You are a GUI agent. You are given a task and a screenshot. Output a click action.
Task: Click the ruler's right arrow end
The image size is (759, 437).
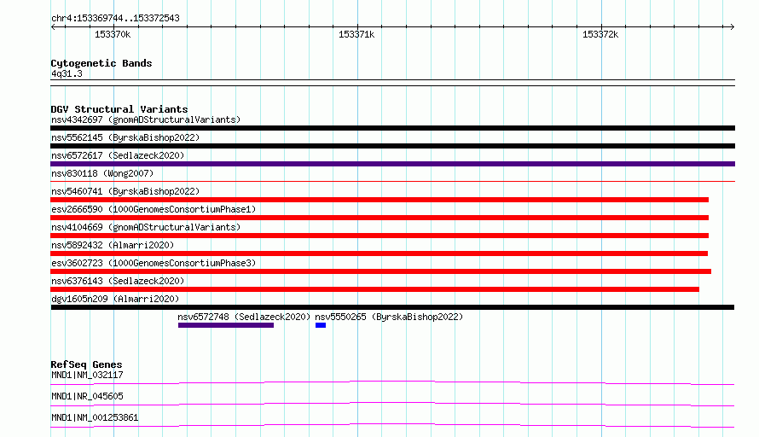732,26
